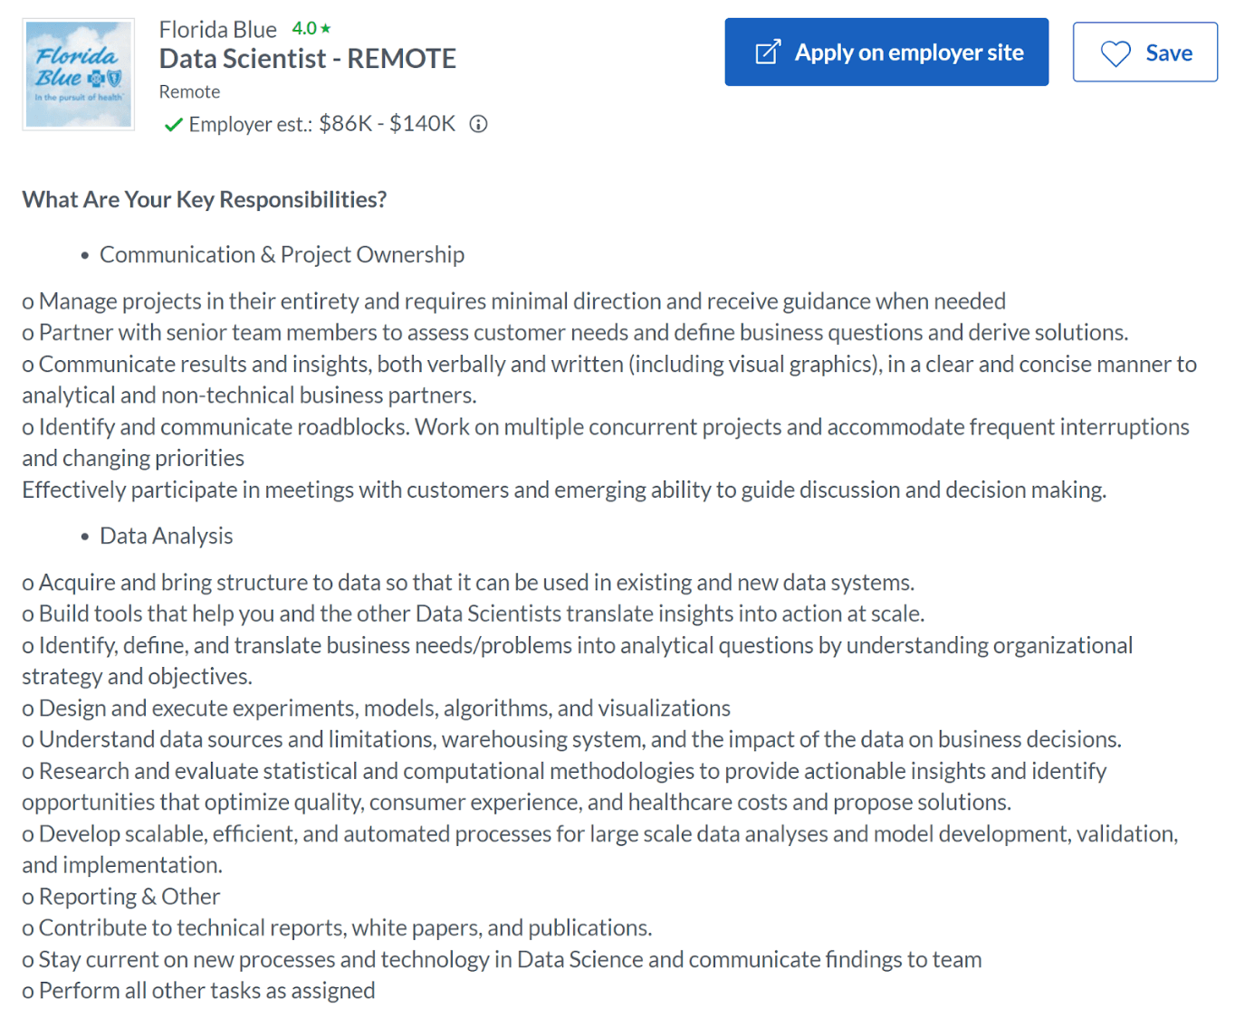Open the salary info tooltip icon

[x=478, y=124]
